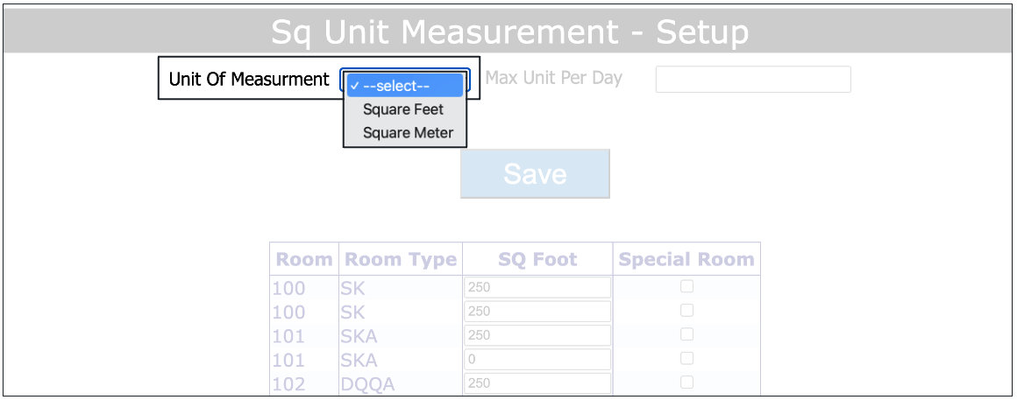Click the Room column header
The height and width of the screenshot is (400, 1017).
point(304,259)
